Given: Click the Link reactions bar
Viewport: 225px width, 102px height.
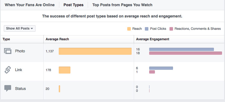Looking at the screenshot, I should click(x=152, y=72).
